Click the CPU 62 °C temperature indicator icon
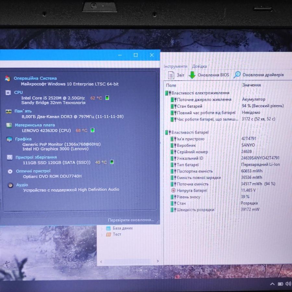292x292 pixels. click(107, 98)
